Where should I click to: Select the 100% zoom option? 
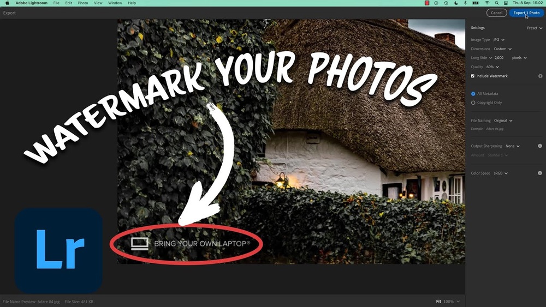pos(448,302)
